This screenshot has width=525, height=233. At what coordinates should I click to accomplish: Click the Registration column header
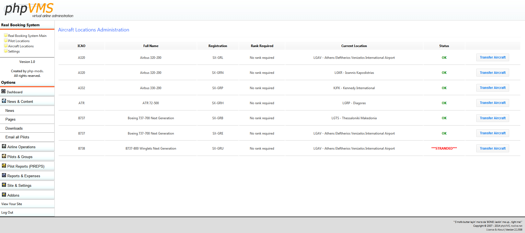click(x=218, y=46)
